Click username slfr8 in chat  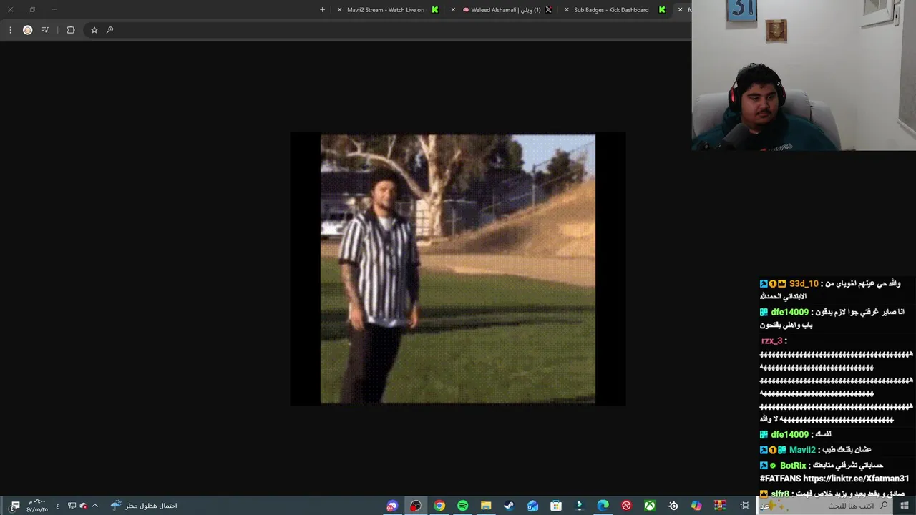(x=780, y=494)
